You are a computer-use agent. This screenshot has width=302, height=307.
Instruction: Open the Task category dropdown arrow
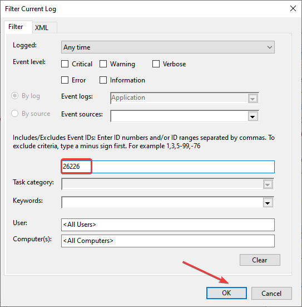[x=268, y=184]
